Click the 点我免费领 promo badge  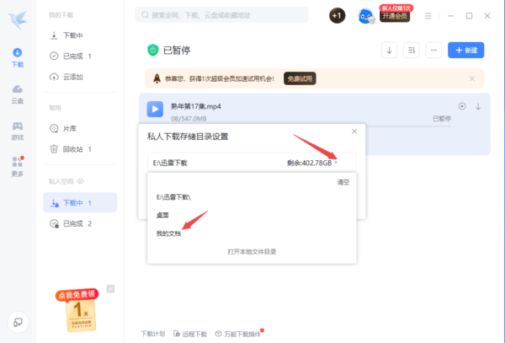(77, 309)
